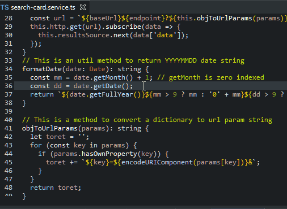This screenshot has width=287, height=209.
Task: Click the Date type annotation
Action: point(97,69)
